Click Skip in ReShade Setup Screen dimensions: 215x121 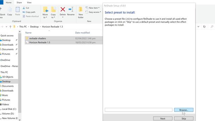pos(184,119)
